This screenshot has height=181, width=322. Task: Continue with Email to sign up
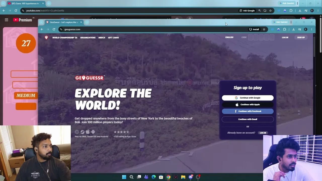248,119
